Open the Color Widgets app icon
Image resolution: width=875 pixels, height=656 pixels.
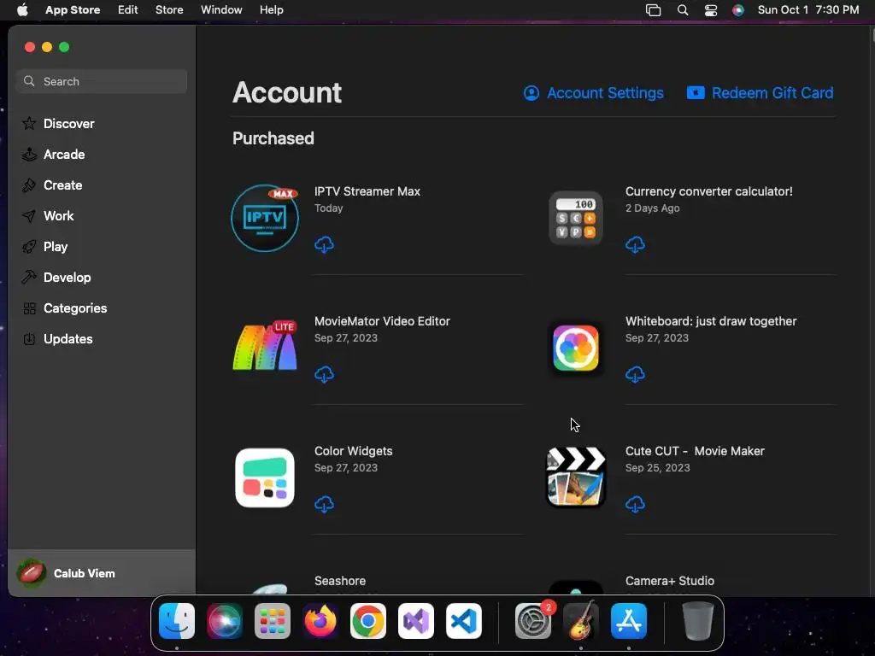click(x=265, y=478)
